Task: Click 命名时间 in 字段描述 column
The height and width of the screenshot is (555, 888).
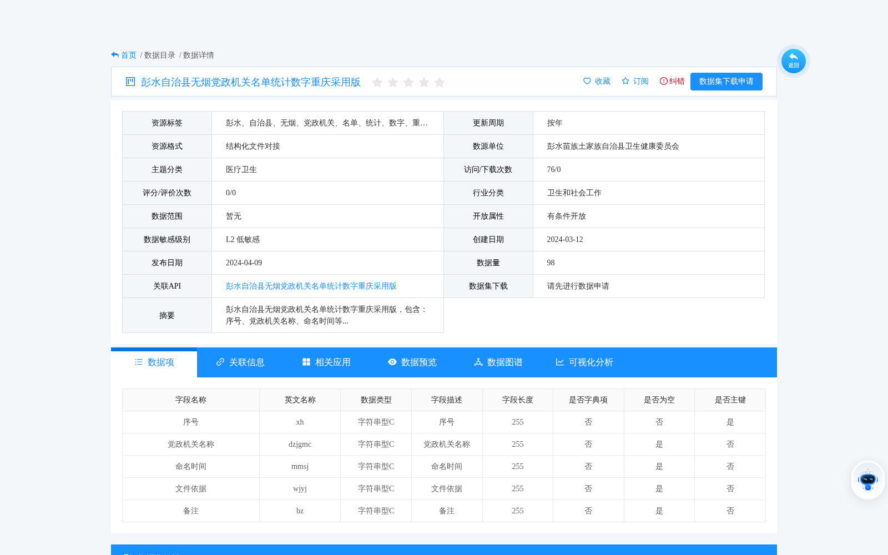Action: point(447,467)
